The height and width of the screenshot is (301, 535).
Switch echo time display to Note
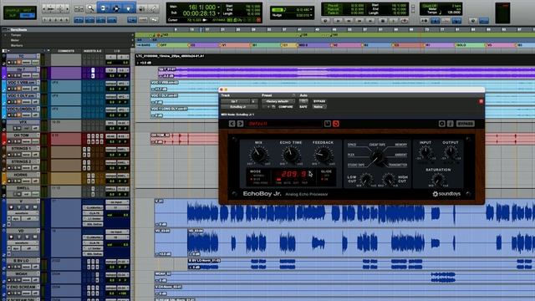pos(287,183)
